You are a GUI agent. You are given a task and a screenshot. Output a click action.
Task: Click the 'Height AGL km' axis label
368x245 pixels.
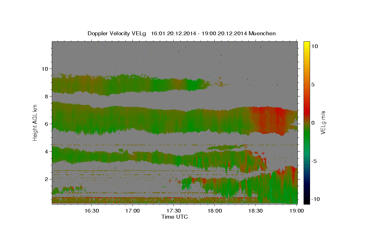point(35,123)
